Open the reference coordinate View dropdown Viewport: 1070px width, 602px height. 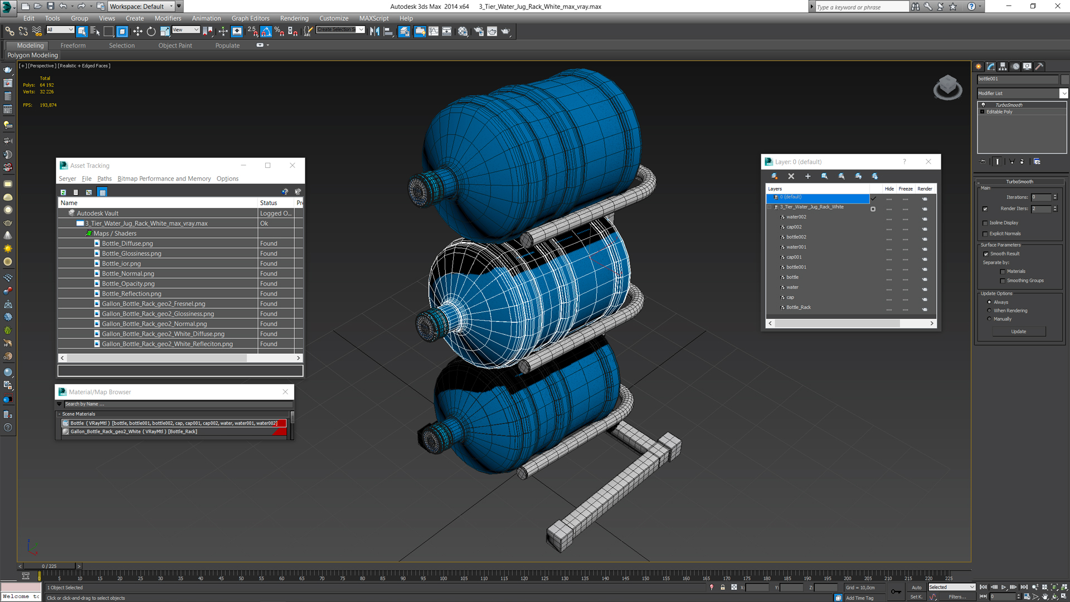186,30
